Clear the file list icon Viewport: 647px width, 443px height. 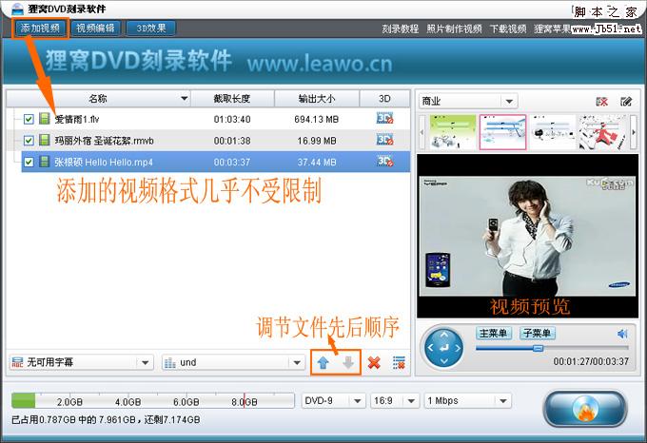pyautogui.click(x=399, y=362)
